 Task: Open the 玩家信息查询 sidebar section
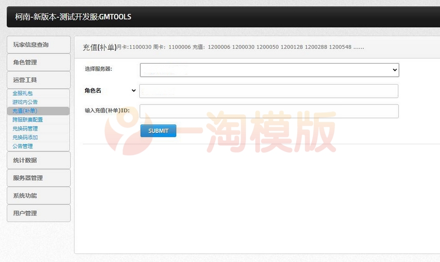pyautogui.click(x=38, y=44)
